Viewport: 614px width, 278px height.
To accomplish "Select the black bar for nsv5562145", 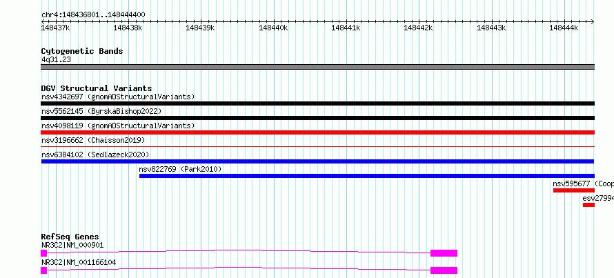I will click(x=317, y=118).
